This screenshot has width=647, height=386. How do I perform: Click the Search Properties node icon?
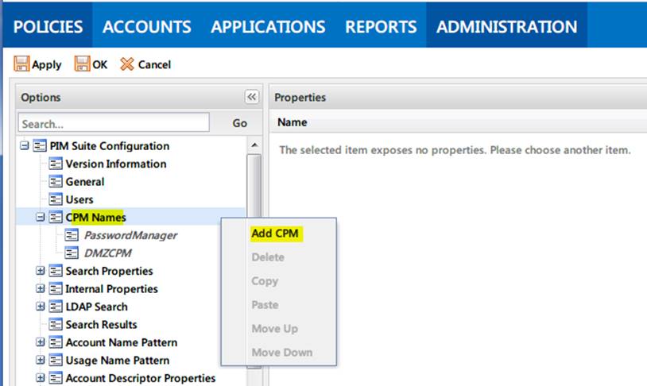(x=56, y=271)
